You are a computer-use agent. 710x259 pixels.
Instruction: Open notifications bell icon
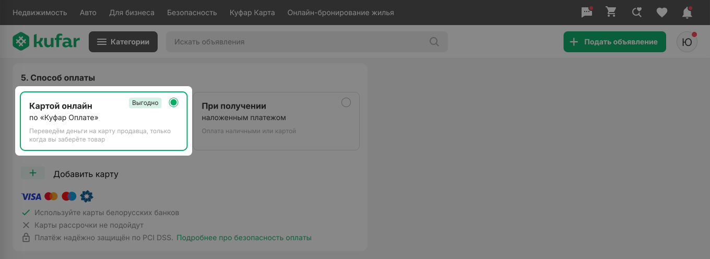(687, 13)
